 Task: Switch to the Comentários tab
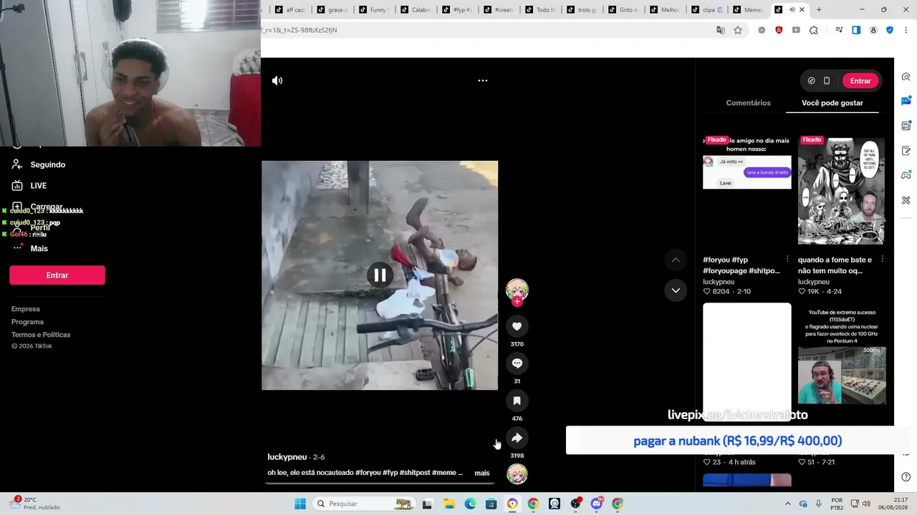point(748,103)
